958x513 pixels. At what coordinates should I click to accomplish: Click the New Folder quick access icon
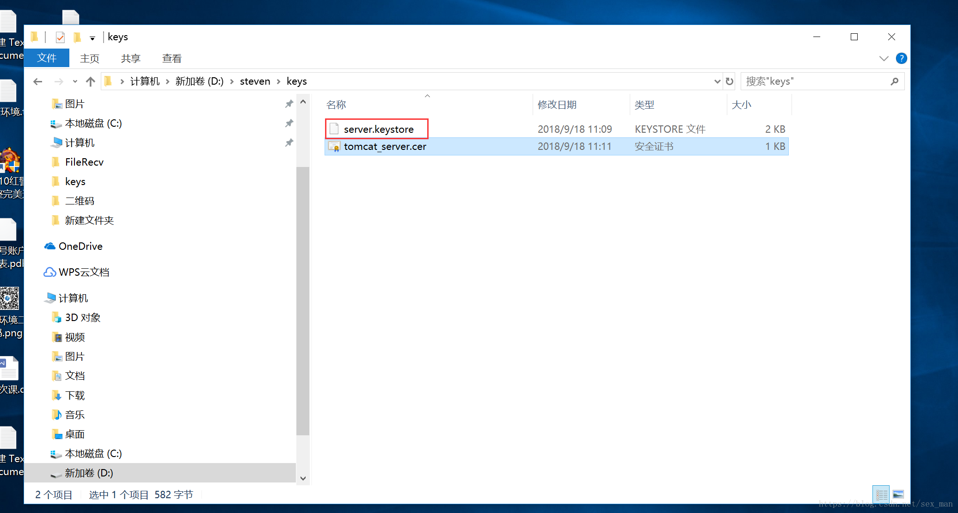pos(77,37)
